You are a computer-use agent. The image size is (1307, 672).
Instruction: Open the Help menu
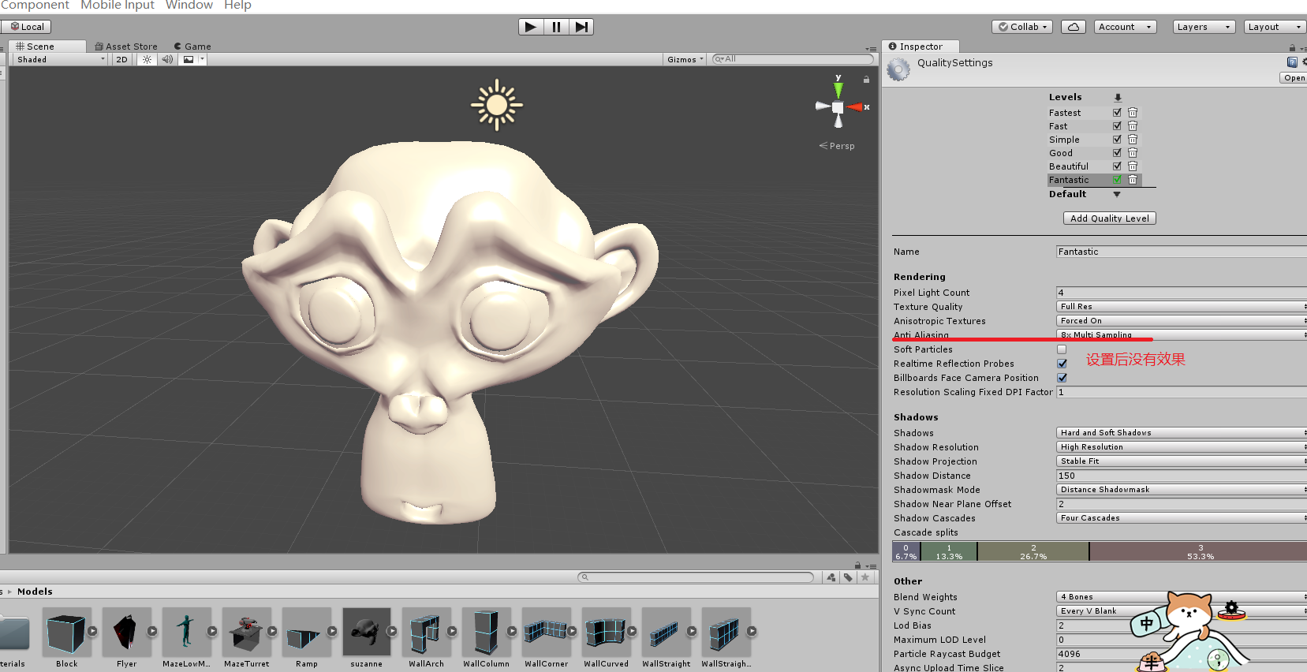237,6
